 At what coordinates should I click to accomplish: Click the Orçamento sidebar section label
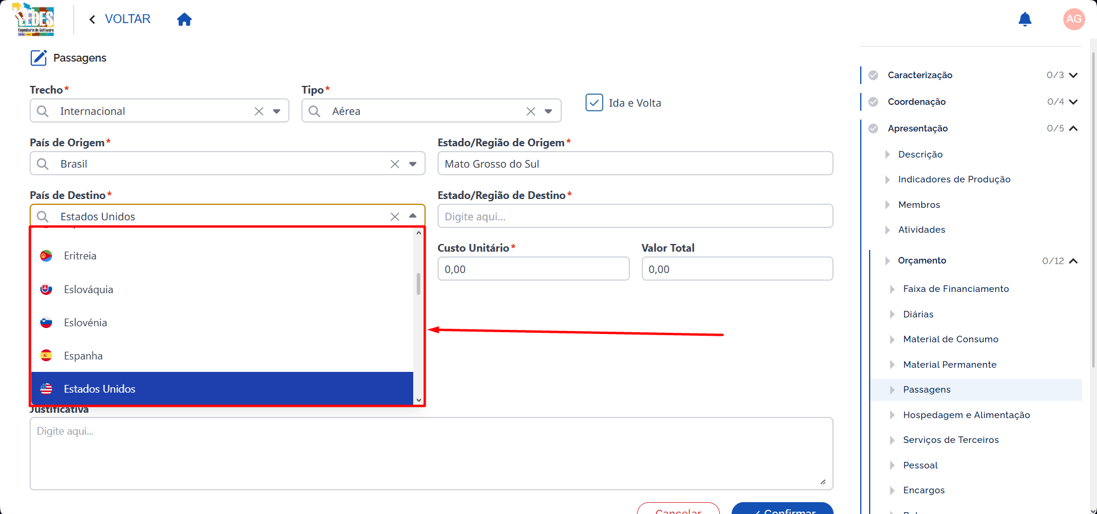point(922,261)
